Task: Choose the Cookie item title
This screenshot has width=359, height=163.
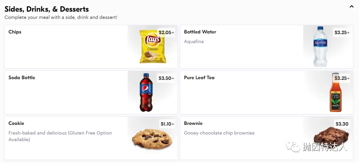Action: coord(16,123)
